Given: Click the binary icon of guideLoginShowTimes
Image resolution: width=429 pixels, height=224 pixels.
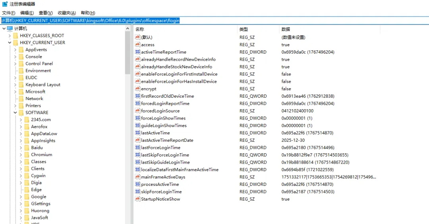Looking at the screenshot, I should (x=137, y=125).
